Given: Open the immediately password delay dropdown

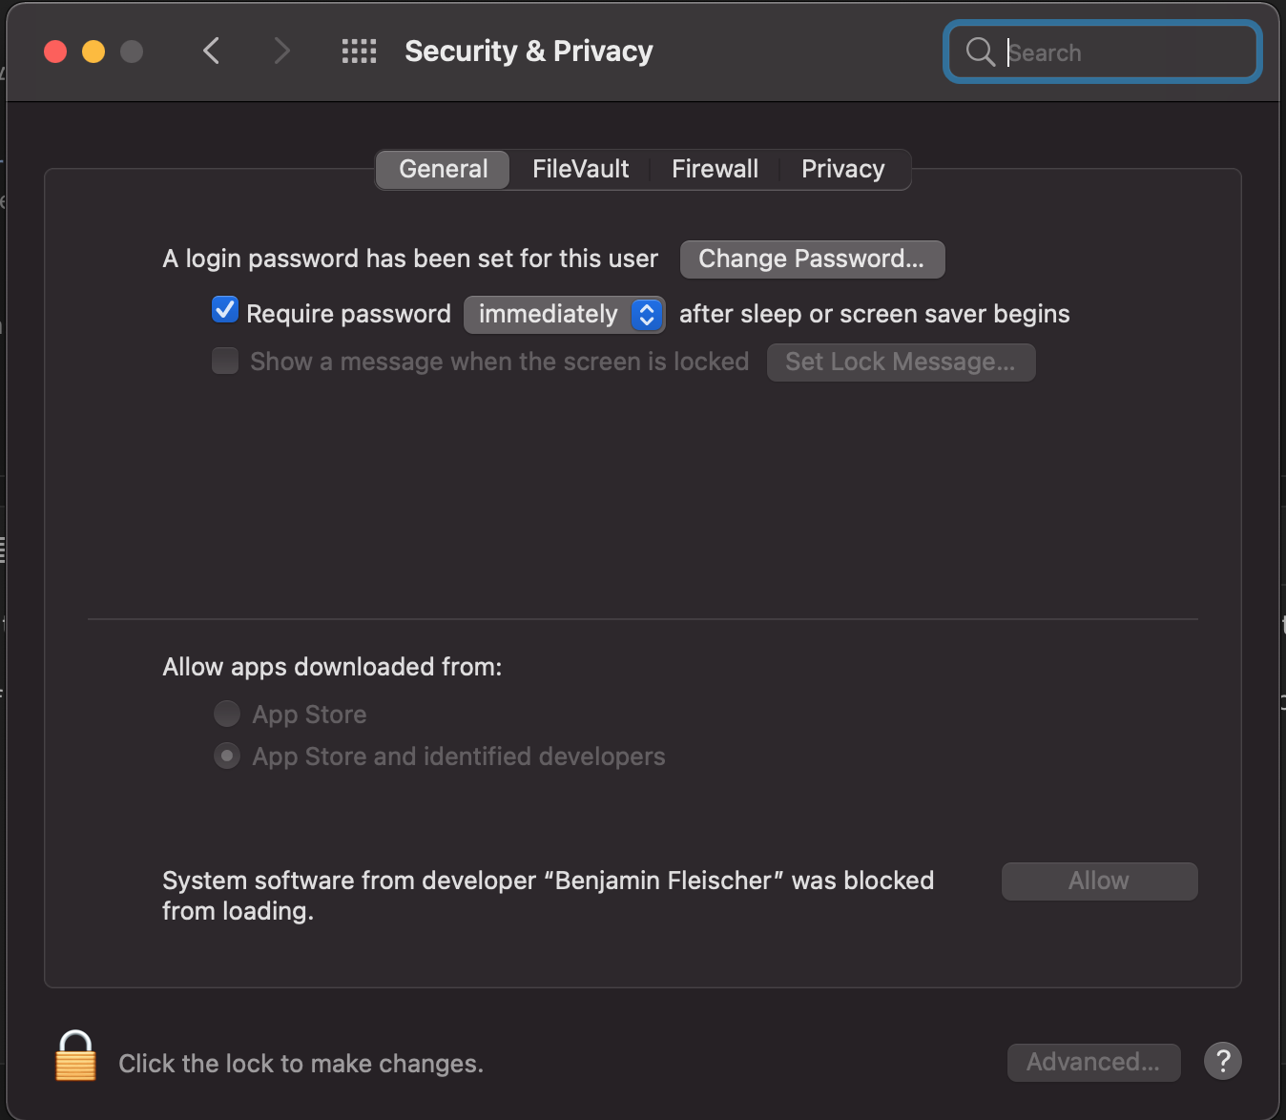Looking at the screenshot, I should (564, 315).
